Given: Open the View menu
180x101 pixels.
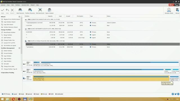Looking at the screenshot, I should pyautogui.click(x=8, y=5).
